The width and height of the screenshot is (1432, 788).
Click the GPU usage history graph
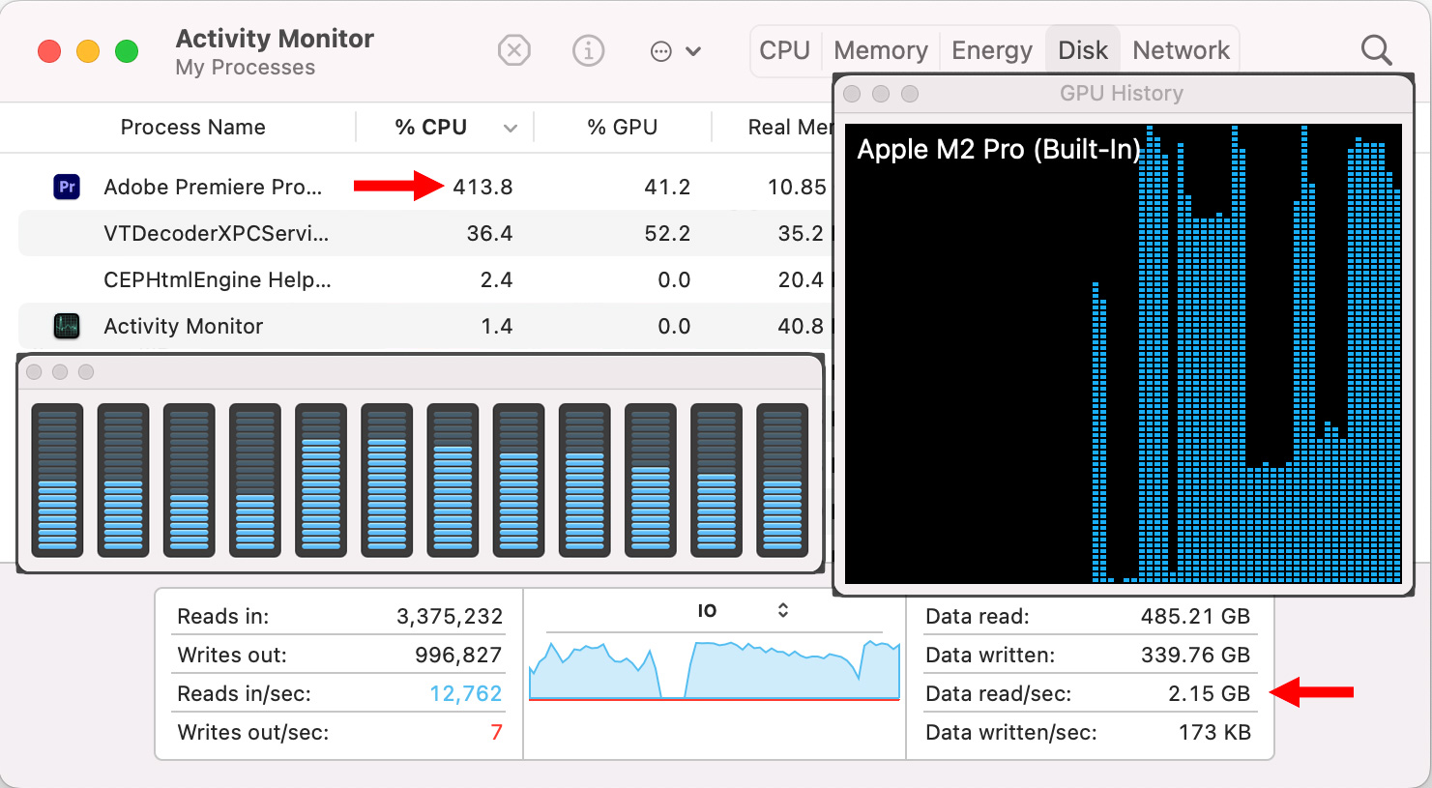[1124, 354]
